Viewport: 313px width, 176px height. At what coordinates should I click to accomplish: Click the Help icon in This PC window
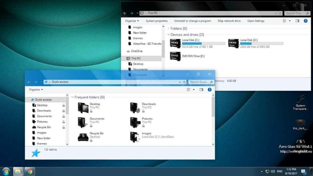(x=306, y=20)
